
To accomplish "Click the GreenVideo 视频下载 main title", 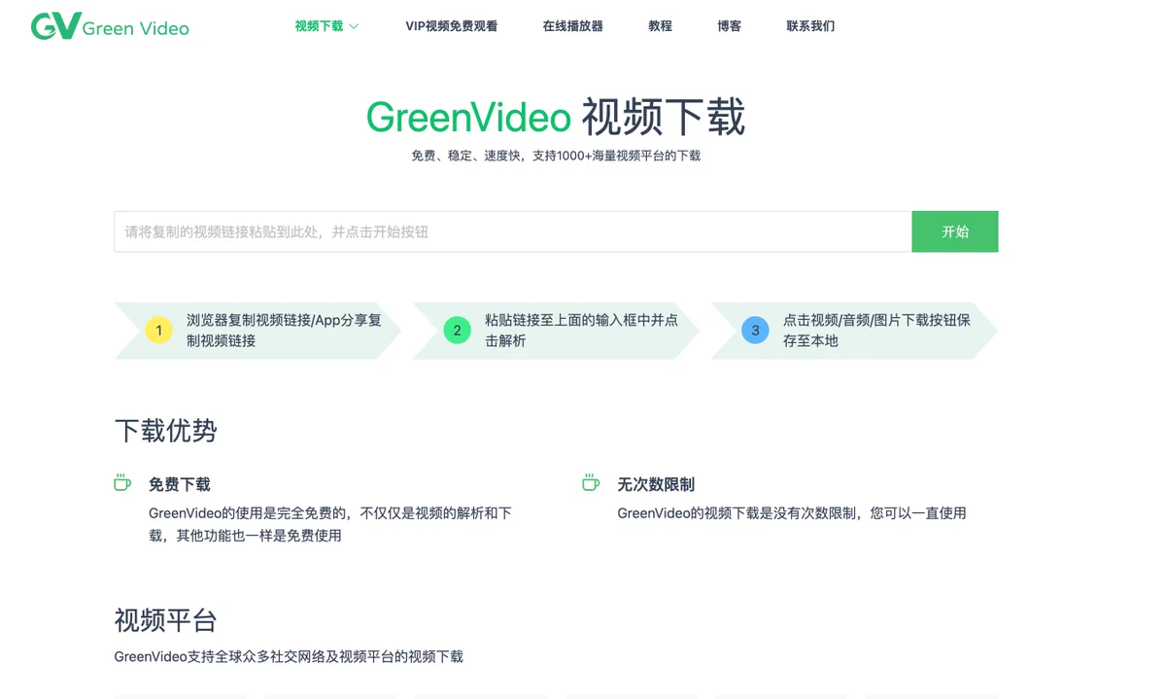I will tap(556, 118).
